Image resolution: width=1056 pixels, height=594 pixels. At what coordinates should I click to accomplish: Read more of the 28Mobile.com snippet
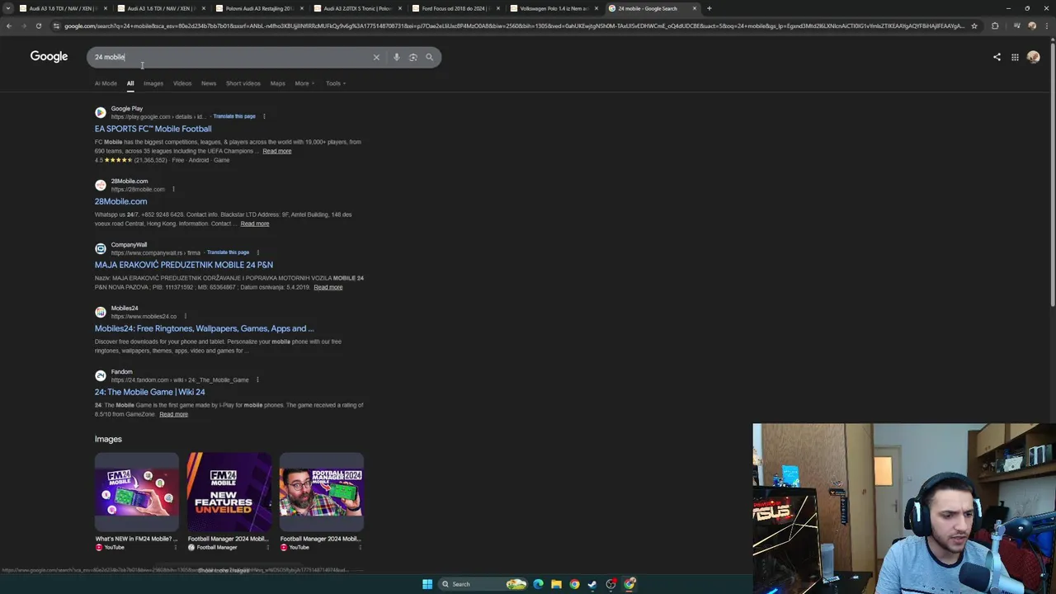[x=255, y=224]
